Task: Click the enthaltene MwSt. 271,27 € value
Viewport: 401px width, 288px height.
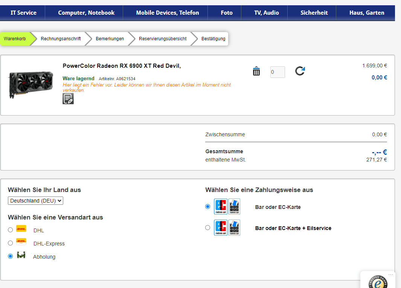Action: (377, 160)
